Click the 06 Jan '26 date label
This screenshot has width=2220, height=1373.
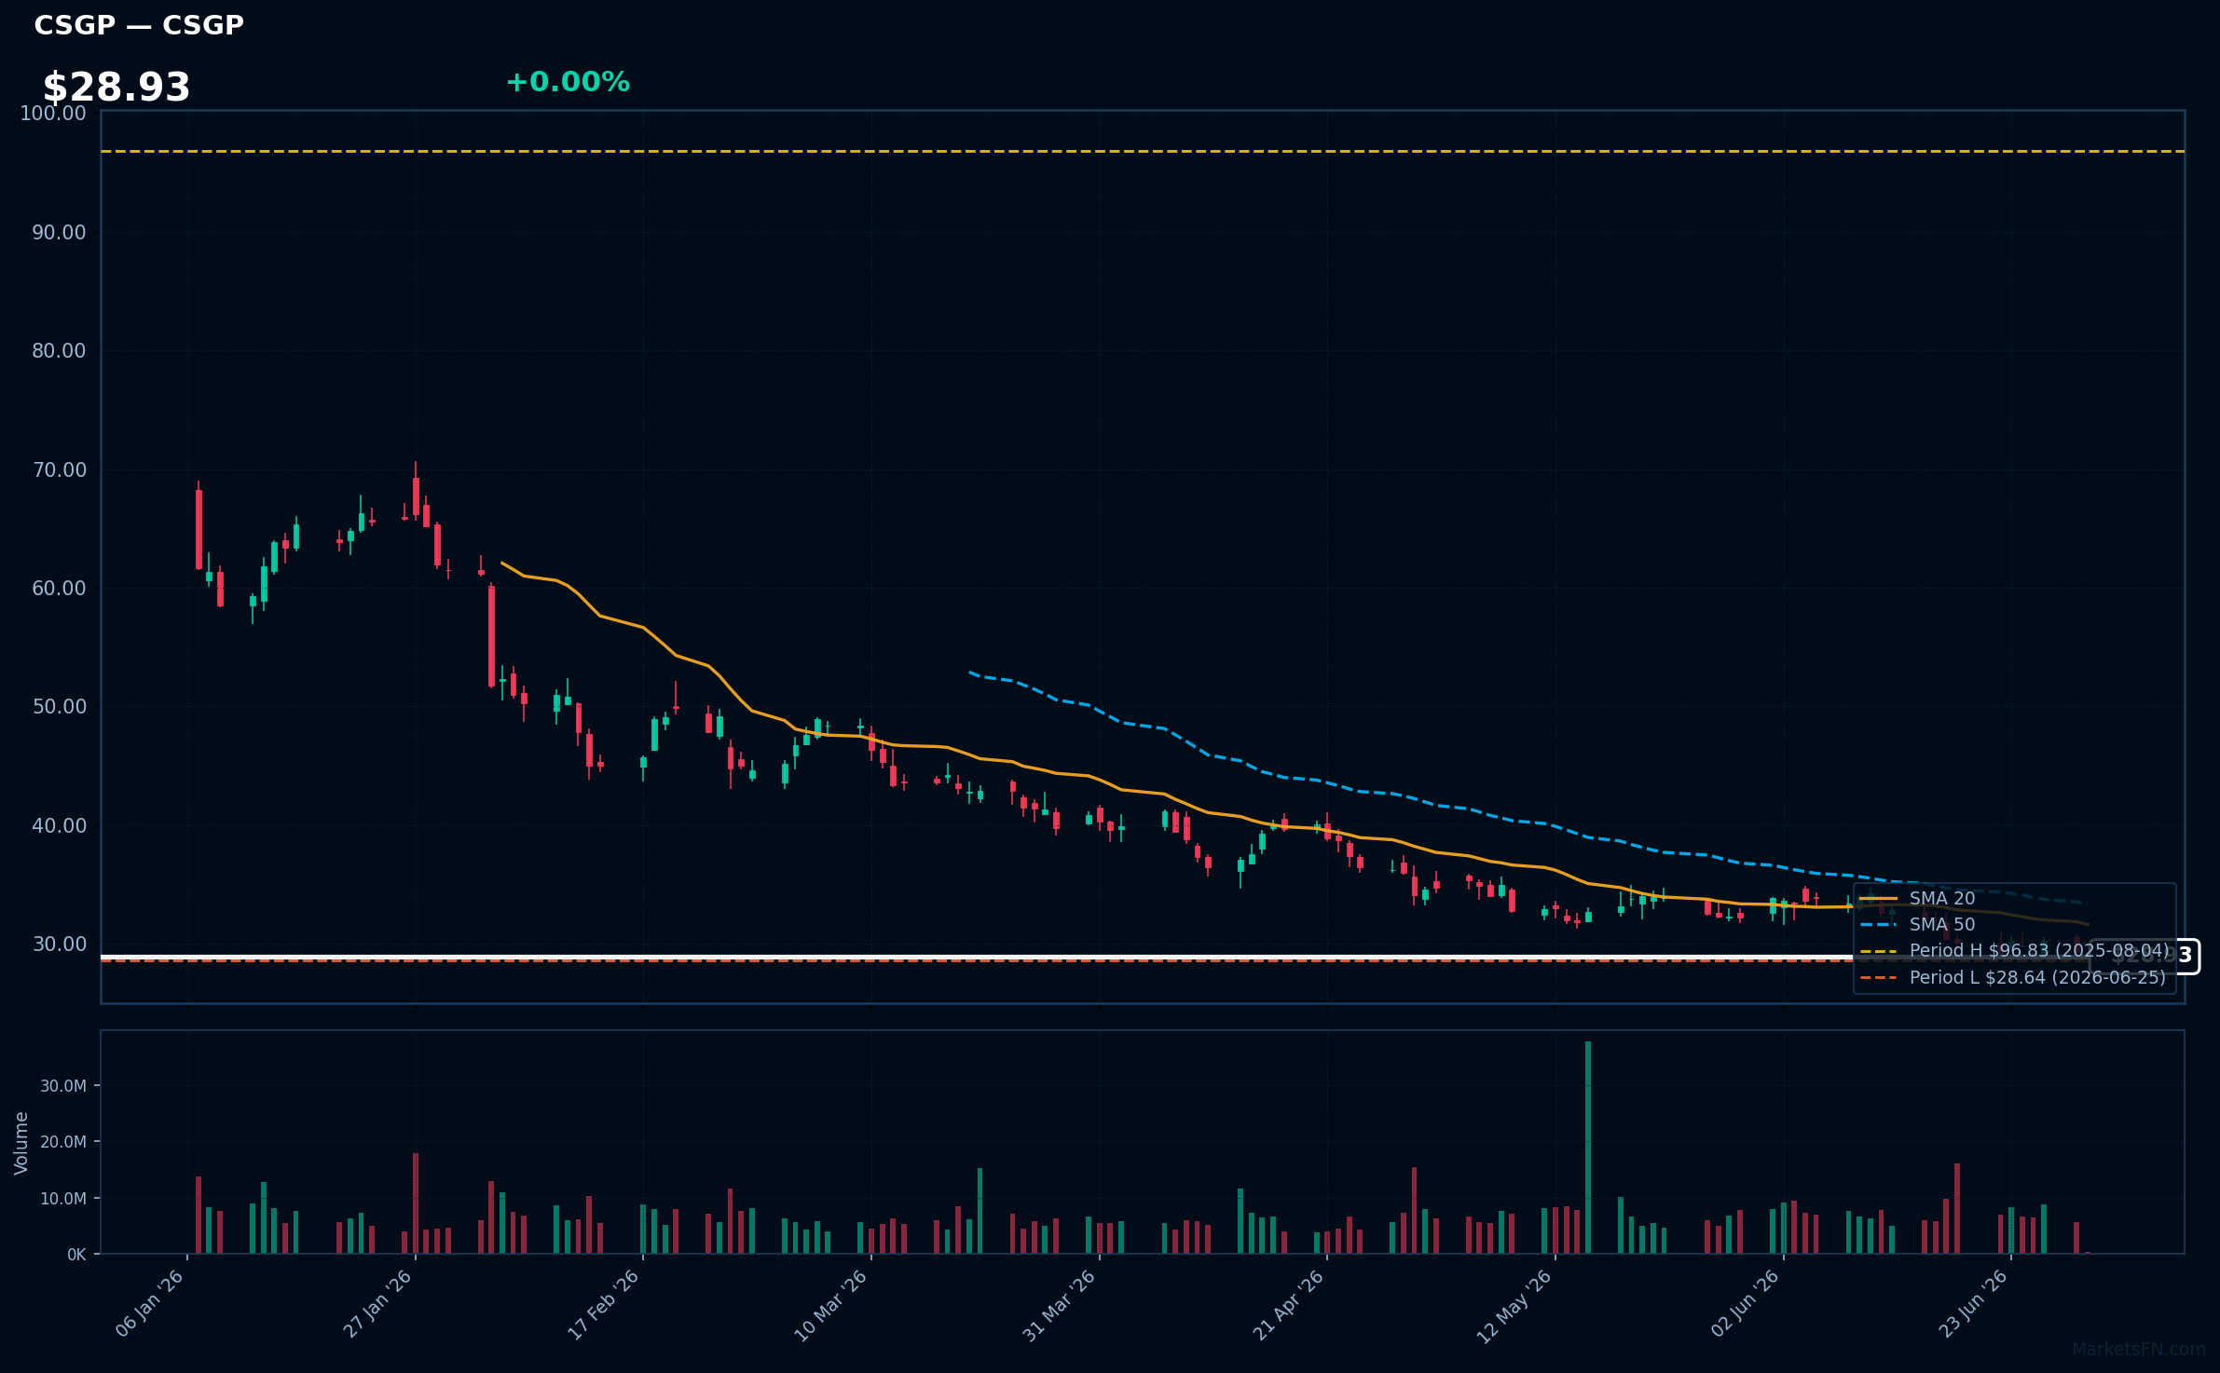150,1303
